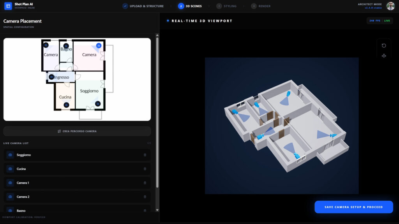Image resolution: width=399 pixels, height=224 pixels.
Task: Select the highlighted blue camera marker on floor plan
Action: coord(99,45)
